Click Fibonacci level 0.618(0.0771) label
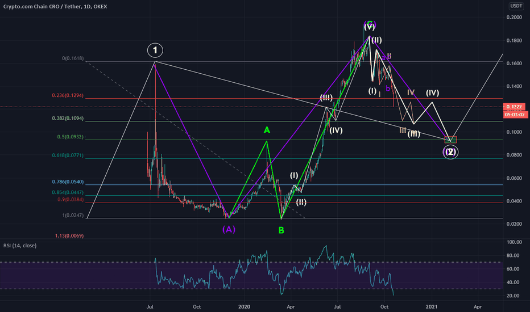The height and width of the screenshot is (312, 530). [68, 155]
